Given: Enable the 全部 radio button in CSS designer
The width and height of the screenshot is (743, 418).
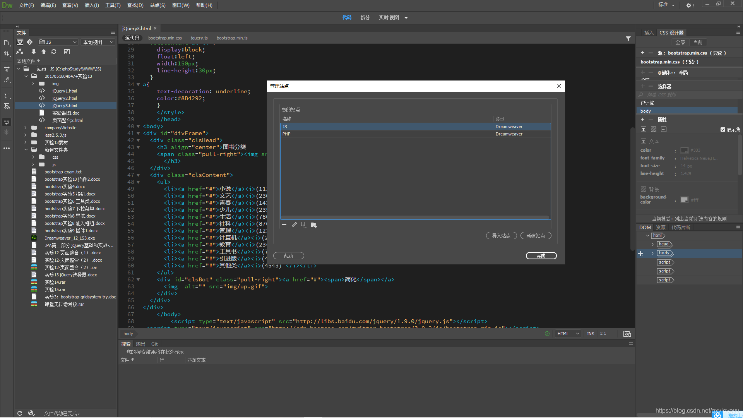Looking at the screenshot, I should click(679, 42).
